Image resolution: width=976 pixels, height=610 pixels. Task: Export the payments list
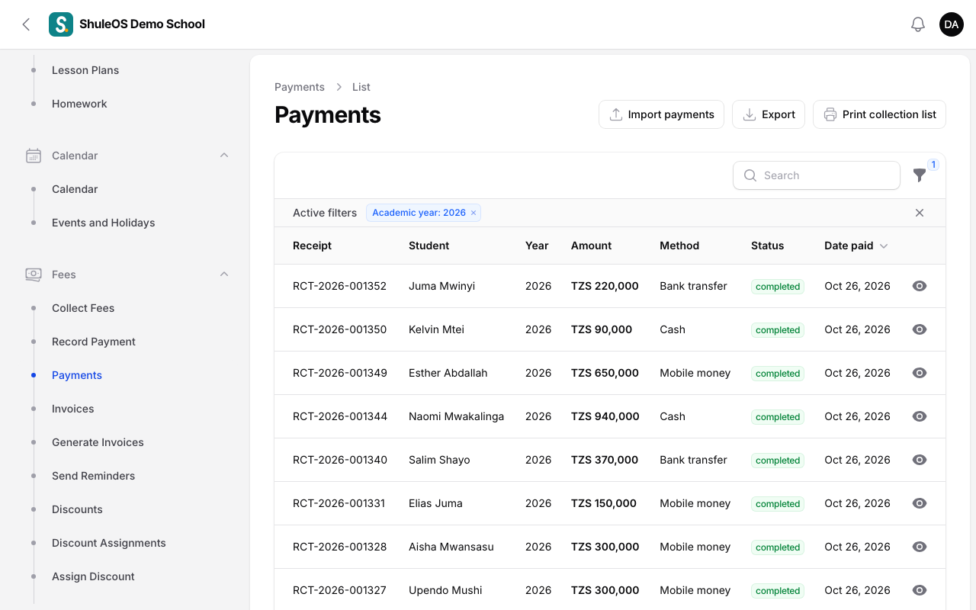click(769, 114)
